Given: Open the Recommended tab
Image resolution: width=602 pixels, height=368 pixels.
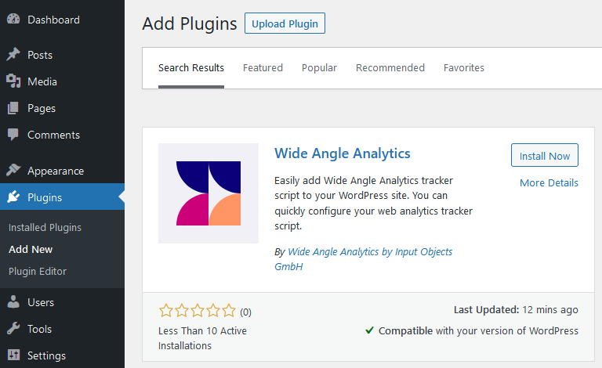Looking at the screenshot, I should pos(390,68).
